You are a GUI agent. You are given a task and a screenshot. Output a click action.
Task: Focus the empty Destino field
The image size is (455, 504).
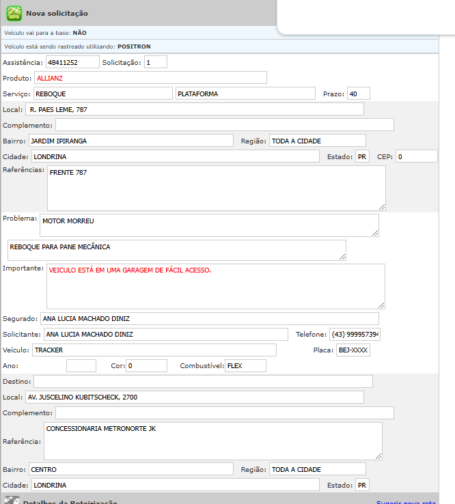pyautogui.click(x=203, y=381)
